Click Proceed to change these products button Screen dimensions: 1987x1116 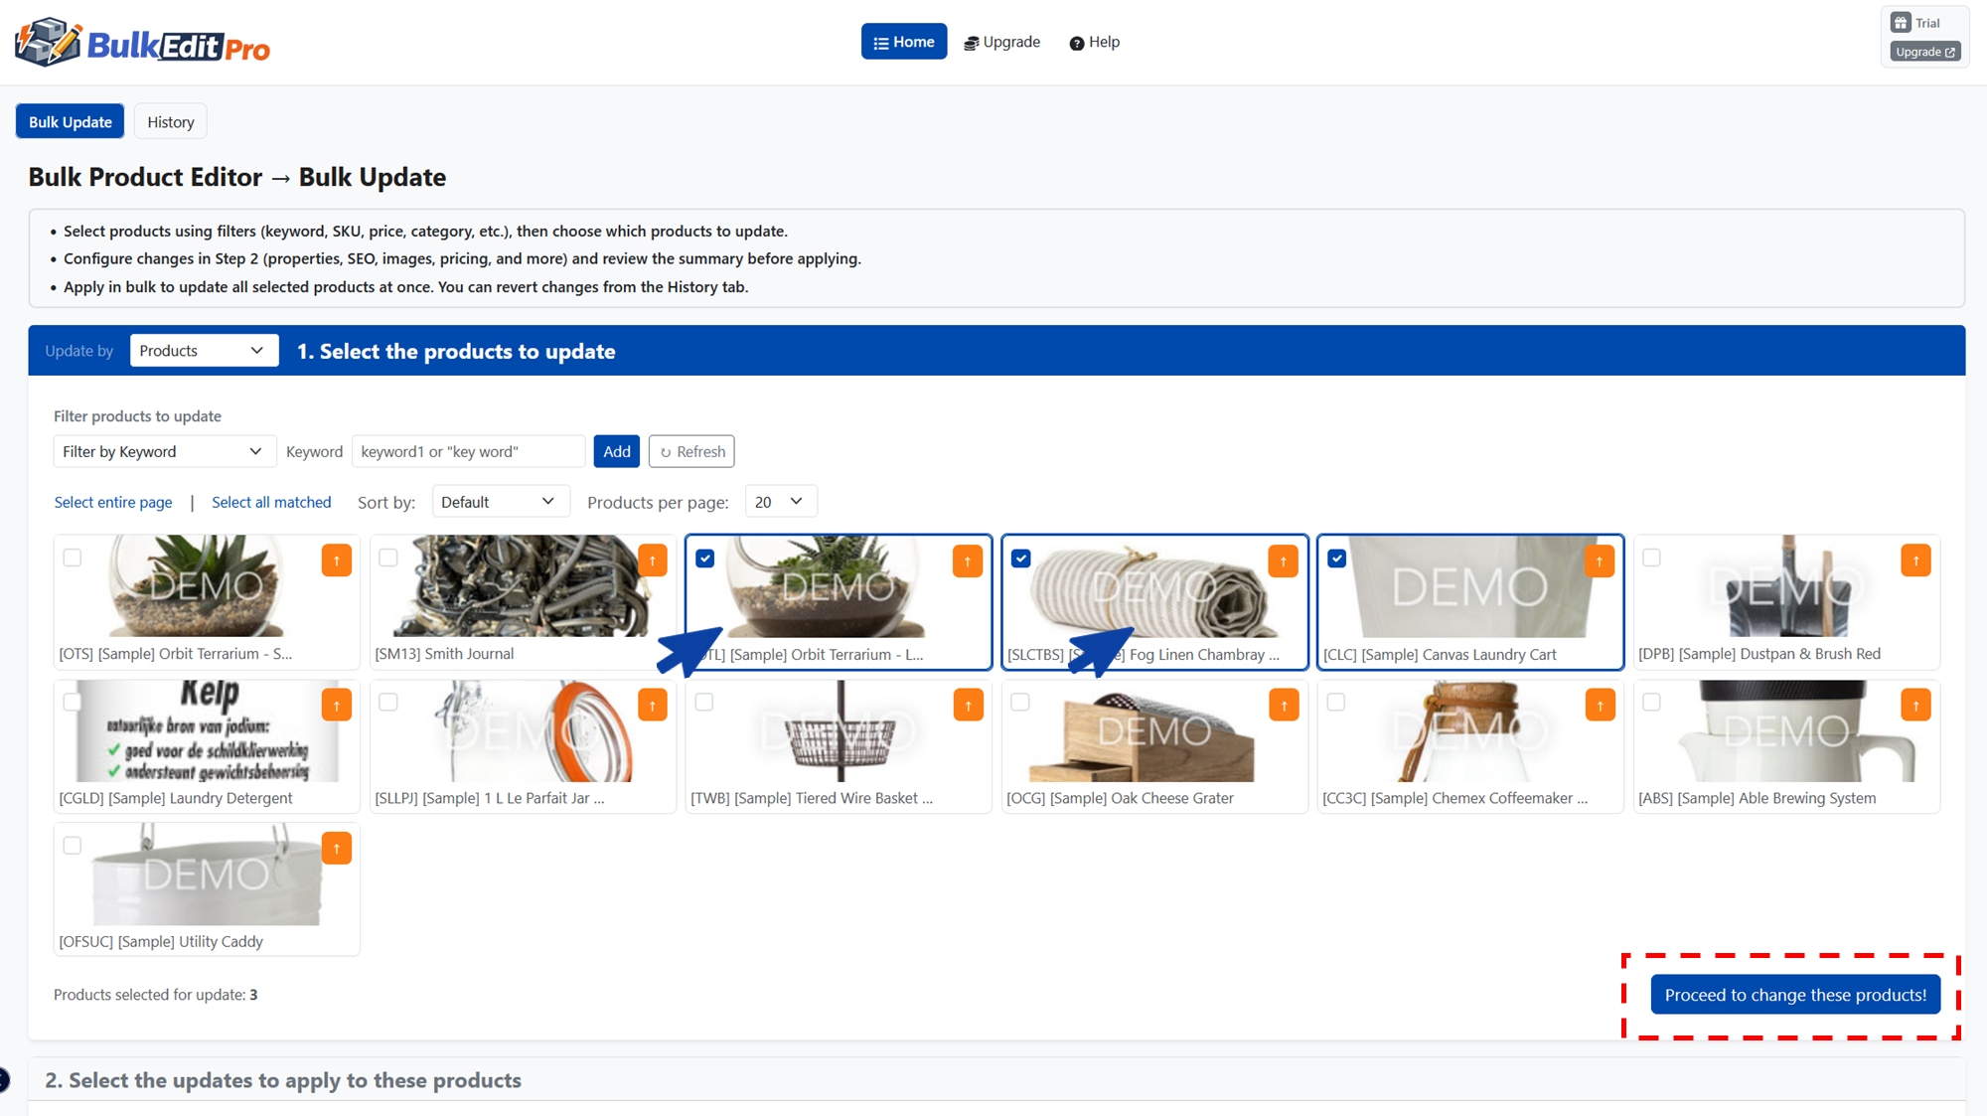(1794, 994)
